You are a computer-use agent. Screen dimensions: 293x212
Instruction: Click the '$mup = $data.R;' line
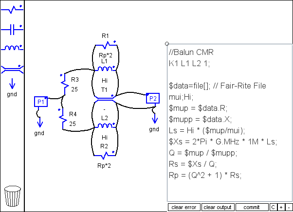(x=198, y=108)
